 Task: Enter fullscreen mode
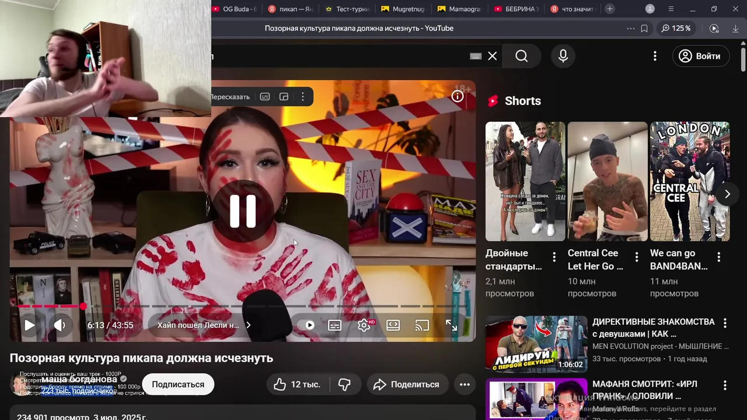(451, 325)
